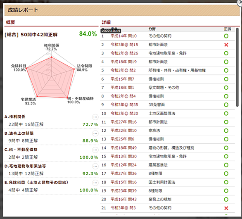
Task: Click the incorrect X mark in row 21
Action: pos(226,208)
